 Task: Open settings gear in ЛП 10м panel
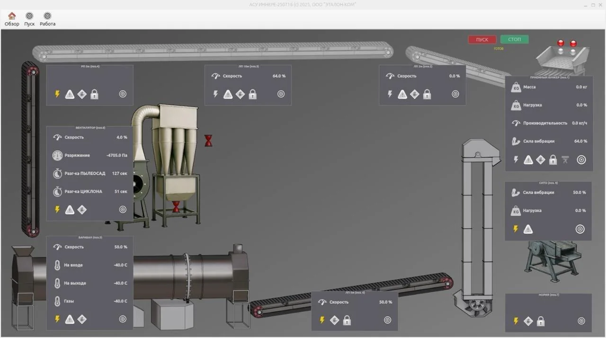click(281, 94)
